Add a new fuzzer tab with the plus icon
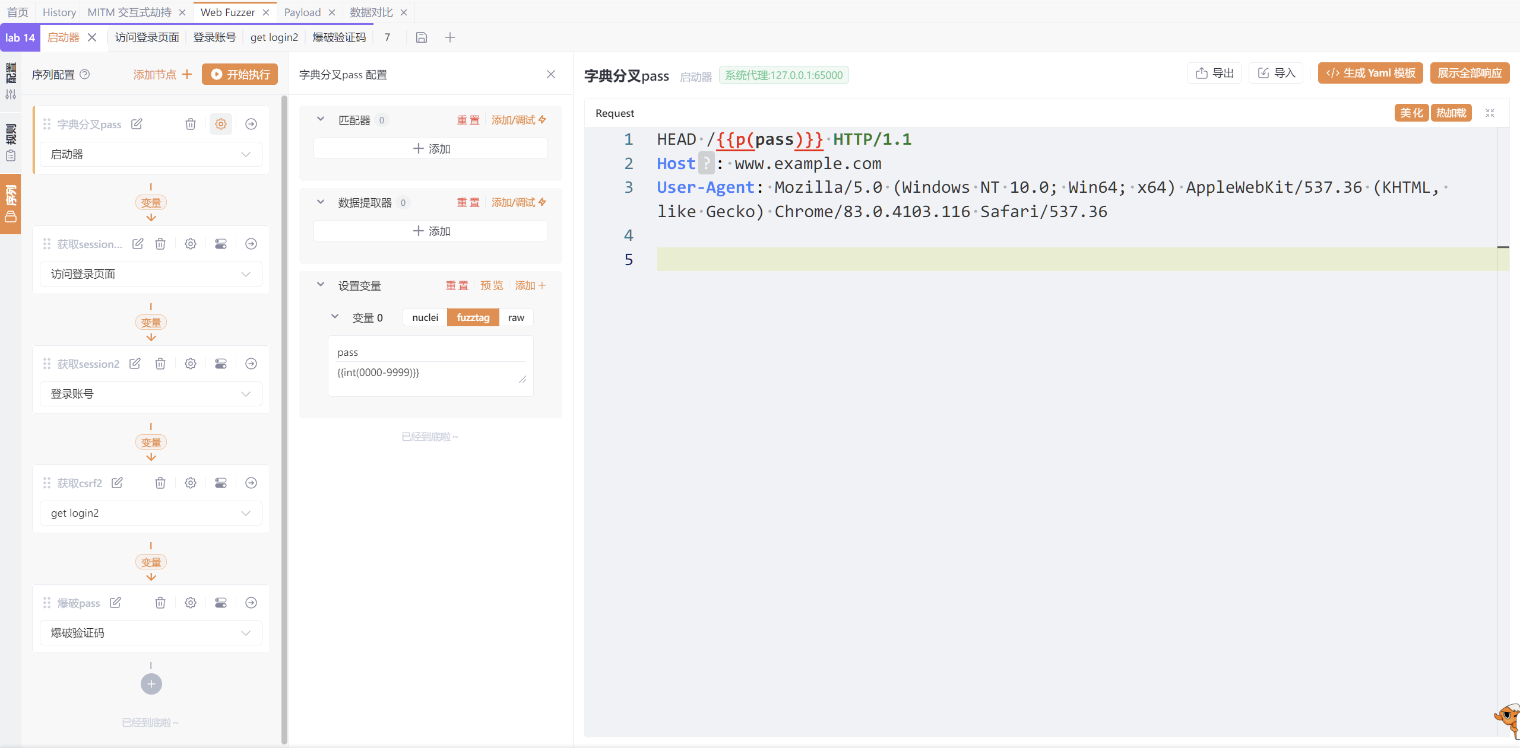The width and height of the screenshot is (1520, 748). tap(450, 37)
